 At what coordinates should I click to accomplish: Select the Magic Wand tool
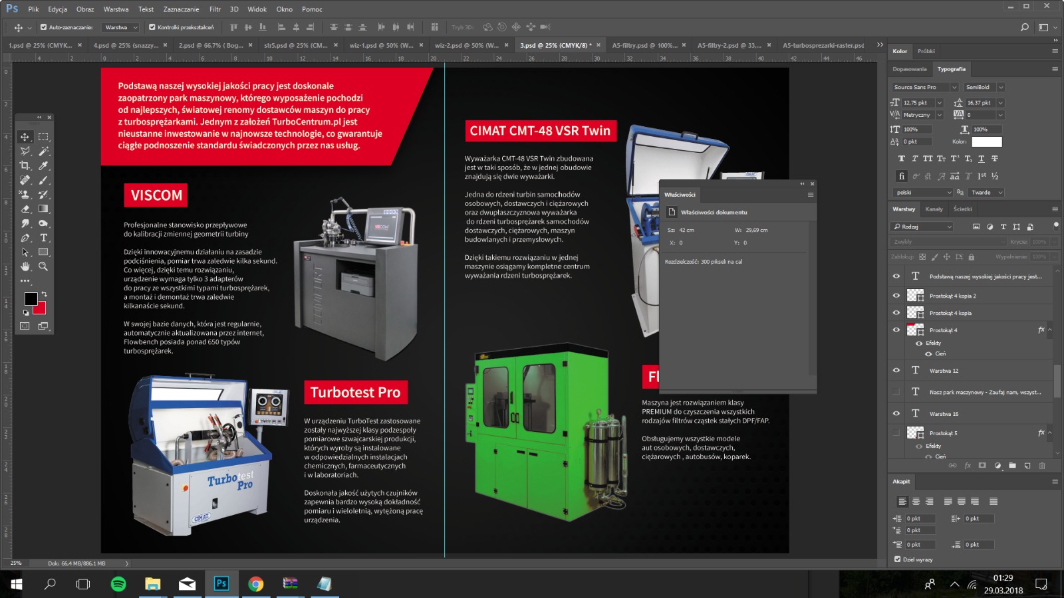44,151
